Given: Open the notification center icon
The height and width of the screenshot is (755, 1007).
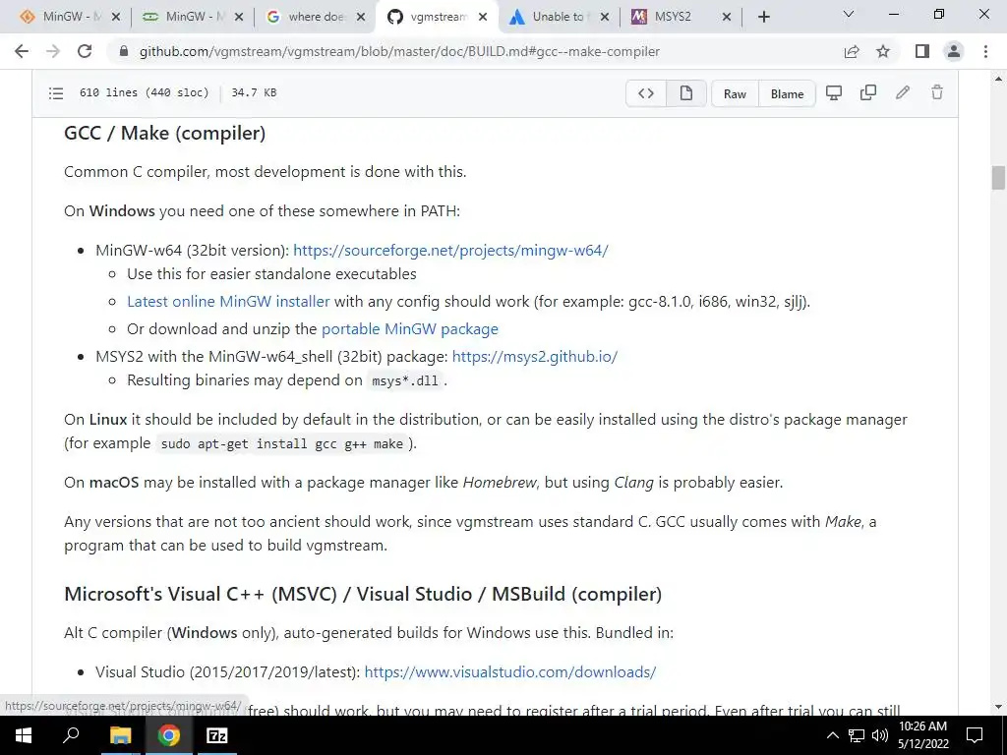Looking at the screenshot, I should click(975, 735).
